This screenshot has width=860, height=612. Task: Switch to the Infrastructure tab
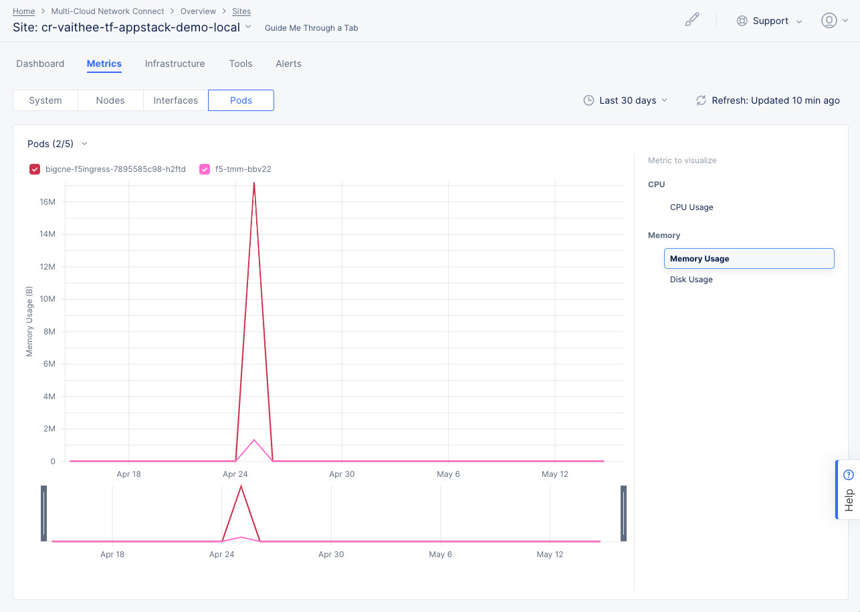175,64
